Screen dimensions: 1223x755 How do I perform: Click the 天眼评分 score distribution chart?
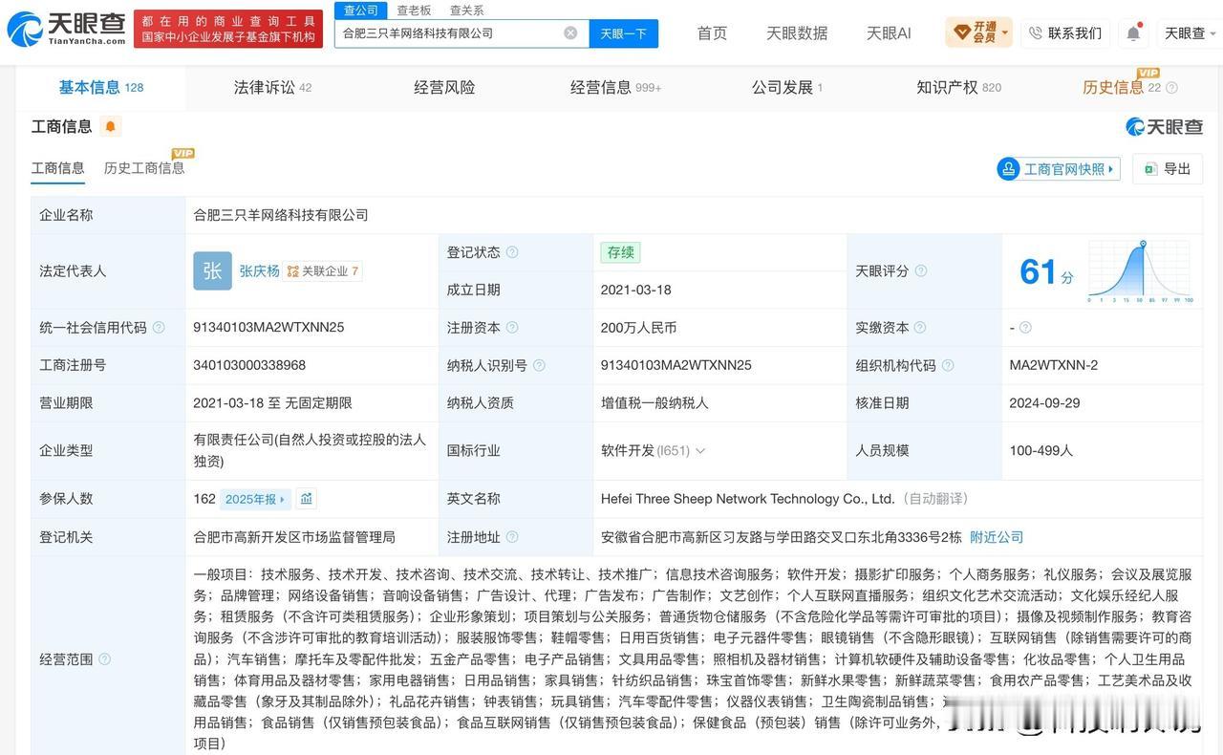1140,271
